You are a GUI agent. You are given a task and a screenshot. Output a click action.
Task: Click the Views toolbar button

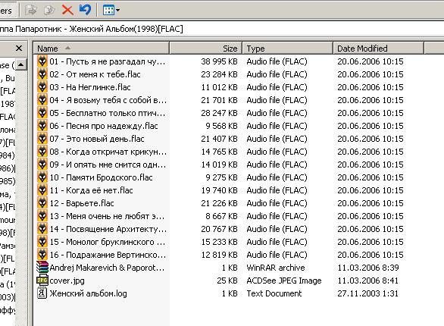click(x=109, y=11)
